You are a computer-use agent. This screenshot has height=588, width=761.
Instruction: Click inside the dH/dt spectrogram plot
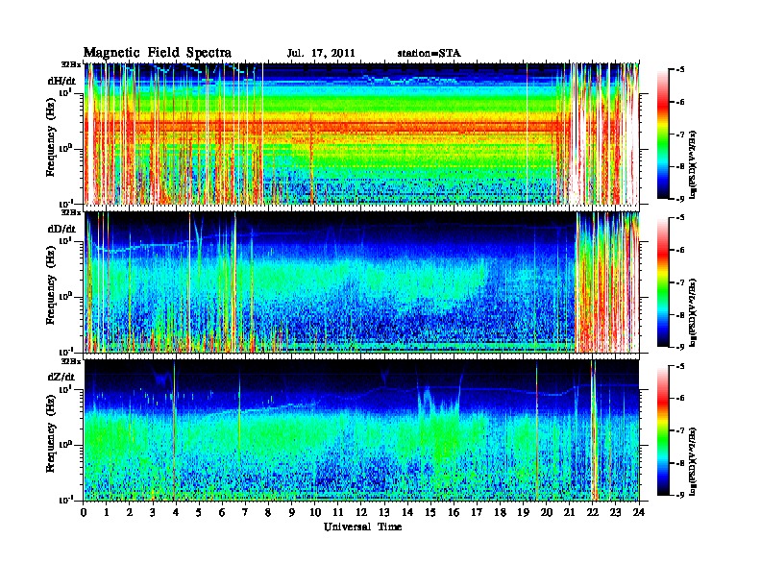(361, 134)
